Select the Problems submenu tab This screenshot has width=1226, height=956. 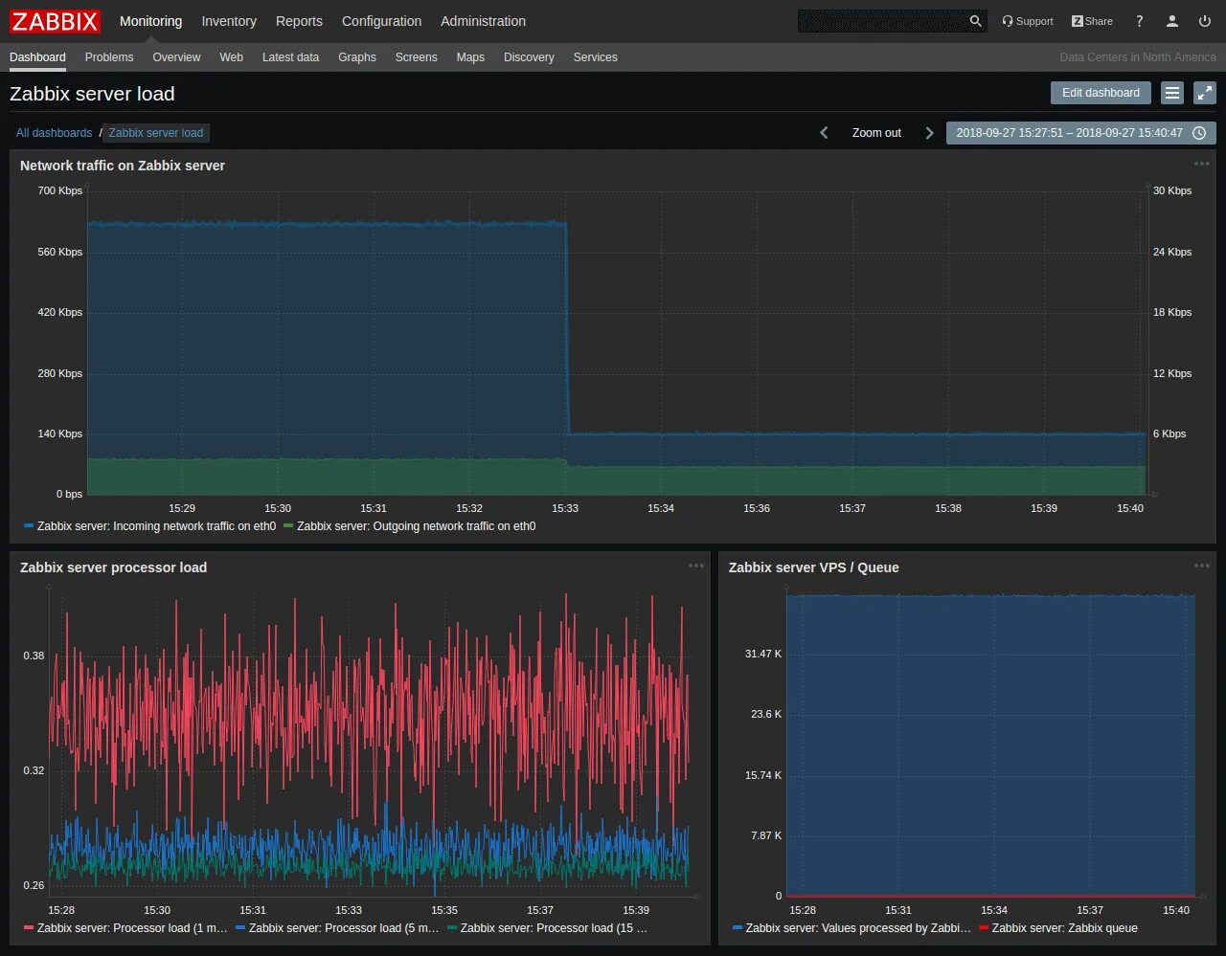pos(109,57)
